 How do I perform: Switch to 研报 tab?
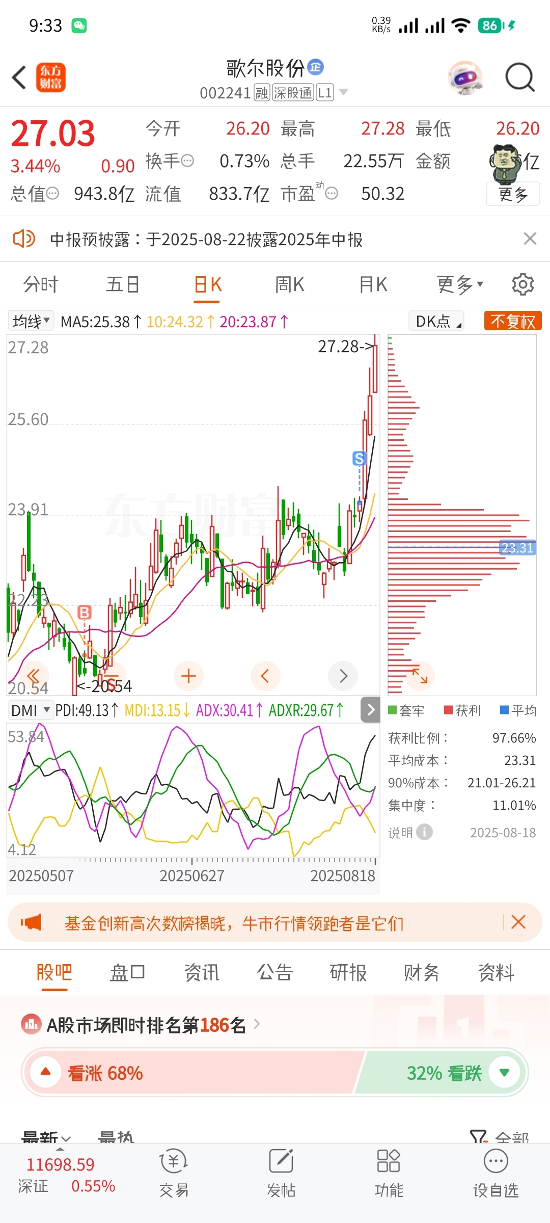point(348,972)
